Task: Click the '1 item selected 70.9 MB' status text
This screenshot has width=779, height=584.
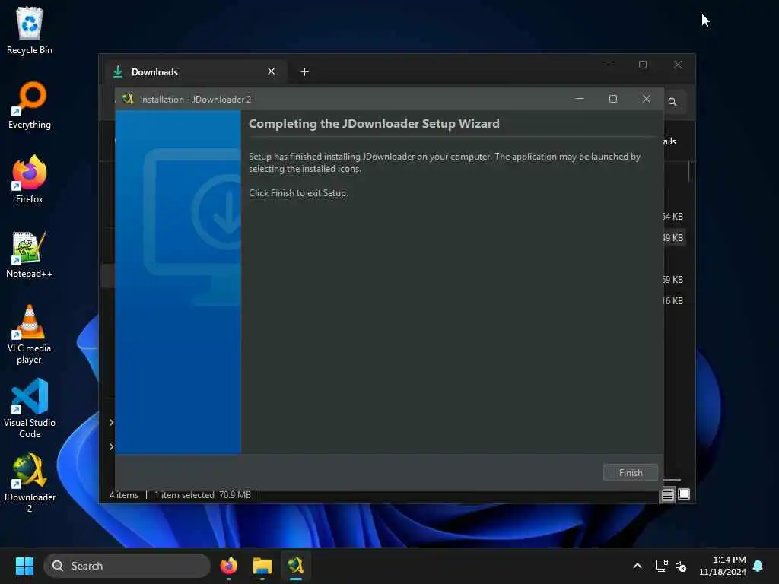Action: click(x=202, y=494)
